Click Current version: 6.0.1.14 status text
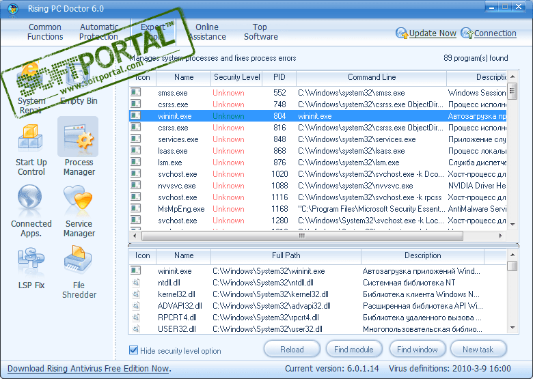The width and height of the screenshot is (533, 379). pyautogui.click(x=331, y=369)
